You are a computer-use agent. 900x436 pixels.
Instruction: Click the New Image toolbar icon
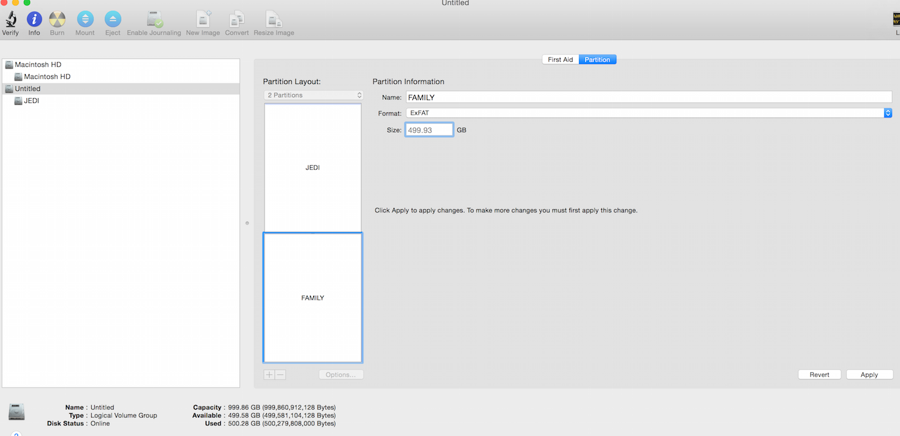coord(203,19)
